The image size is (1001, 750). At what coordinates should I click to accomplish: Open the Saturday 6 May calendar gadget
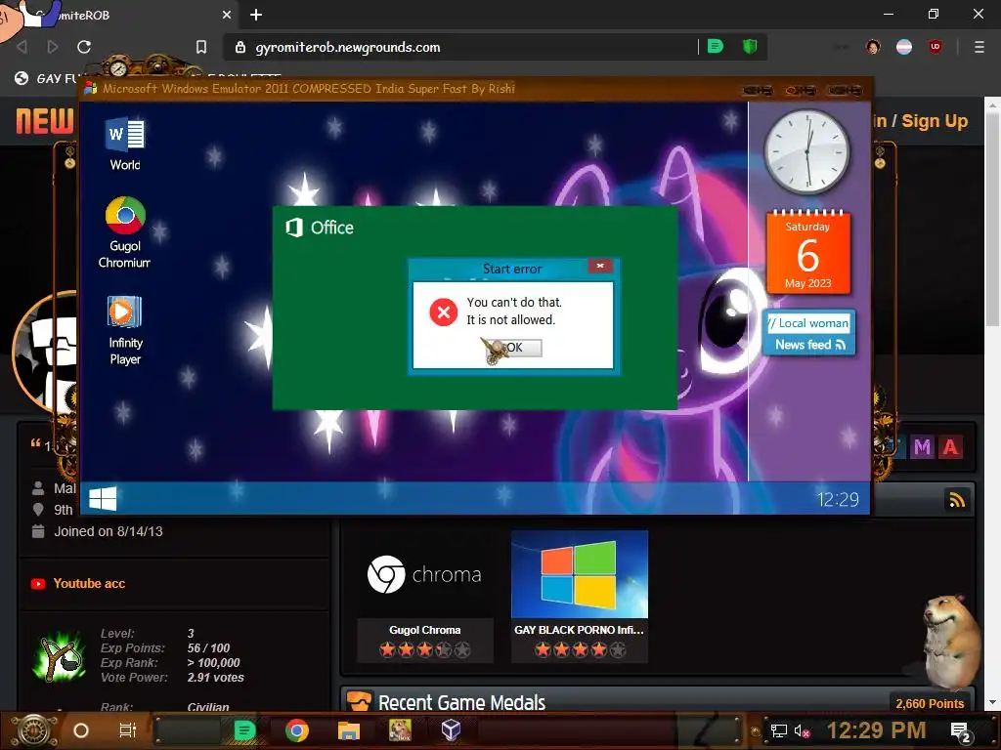(807, 253)
